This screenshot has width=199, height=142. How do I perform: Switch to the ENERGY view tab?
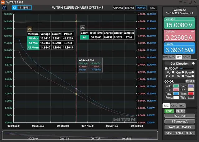pos(130,8)
